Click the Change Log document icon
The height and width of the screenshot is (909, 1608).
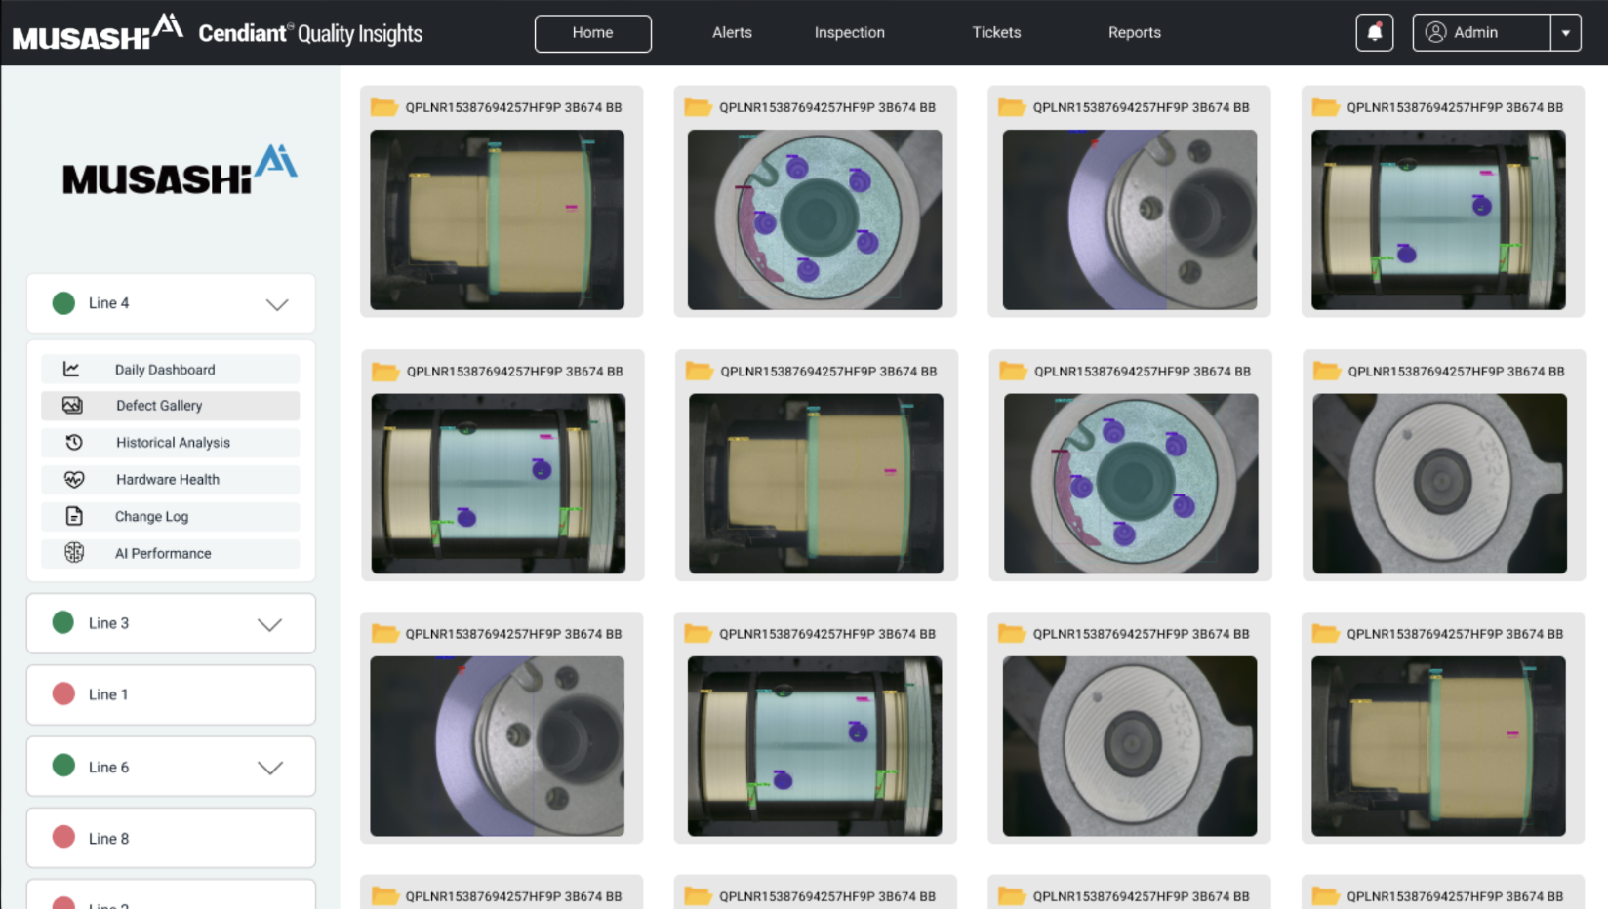[x=73, y=516]
